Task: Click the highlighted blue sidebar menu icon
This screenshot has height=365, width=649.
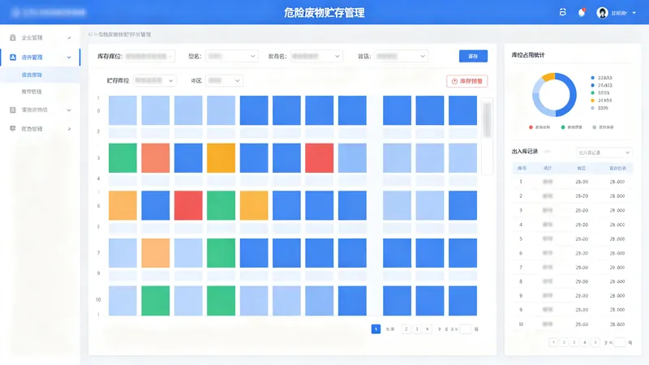Action: (x=13, y=57)
